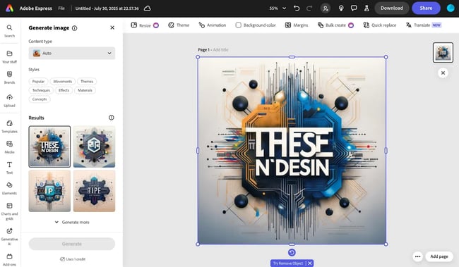The image size is (459, 267).
Task: Open the Upload panel
Action: coord(9,101)
